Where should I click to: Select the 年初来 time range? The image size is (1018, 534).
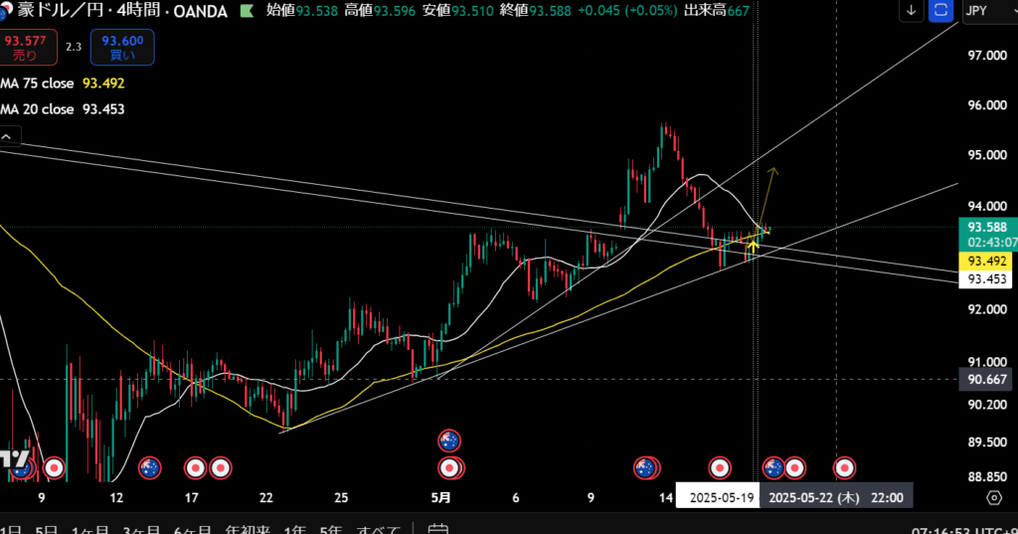coord(248,529)
